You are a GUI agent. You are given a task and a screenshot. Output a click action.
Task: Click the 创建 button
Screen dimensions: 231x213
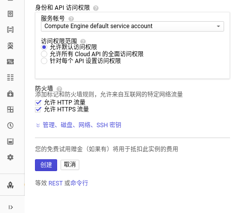point(46,165)
